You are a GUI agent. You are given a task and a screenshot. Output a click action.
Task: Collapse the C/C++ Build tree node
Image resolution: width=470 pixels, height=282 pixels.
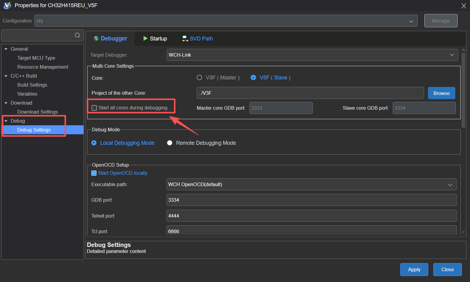(x=6, y=76)
